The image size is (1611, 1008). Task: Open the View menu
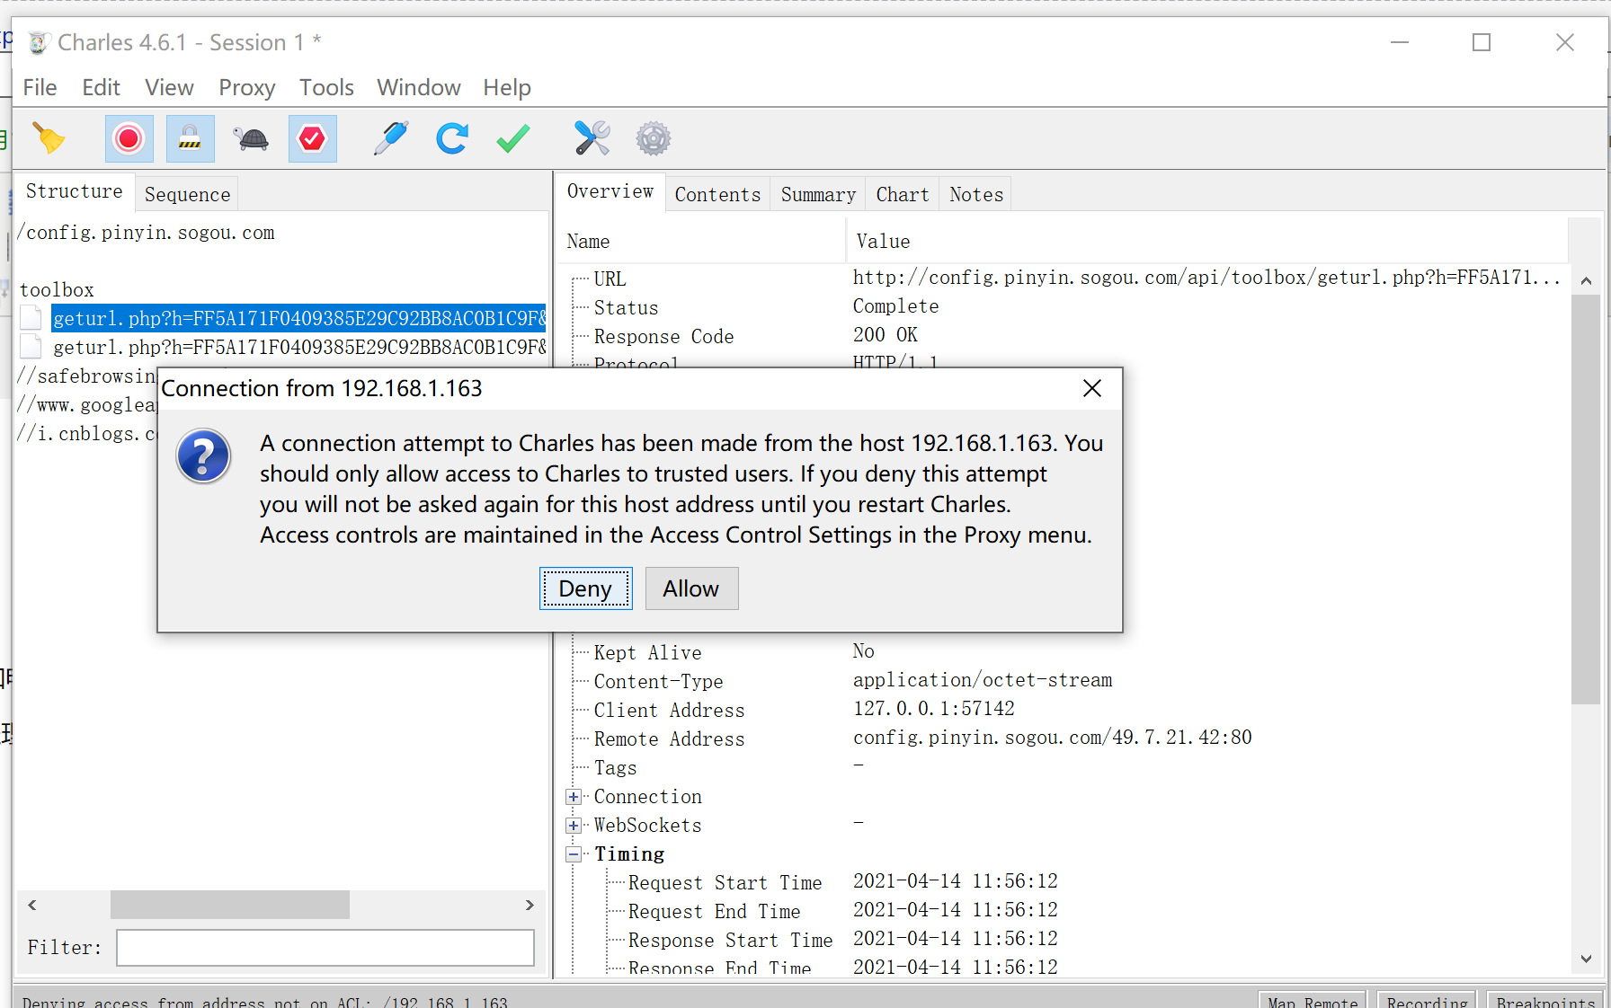[169, 87]
